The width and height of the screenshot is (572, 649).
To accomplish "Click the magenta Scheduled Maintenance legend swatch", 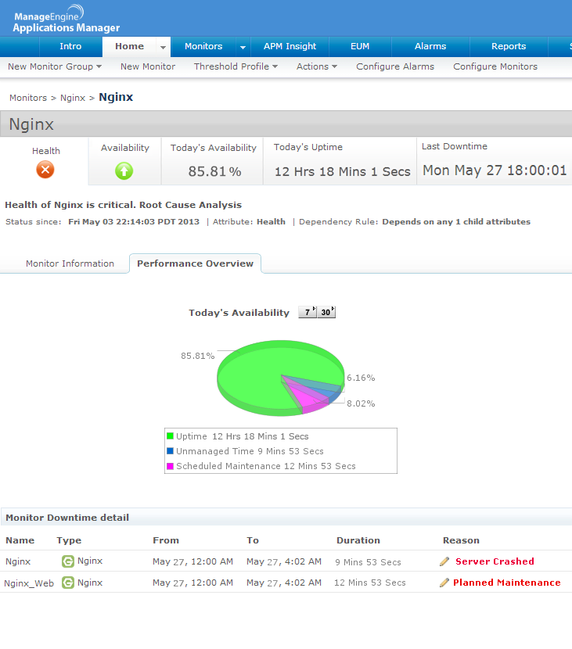I will point(170,466).
